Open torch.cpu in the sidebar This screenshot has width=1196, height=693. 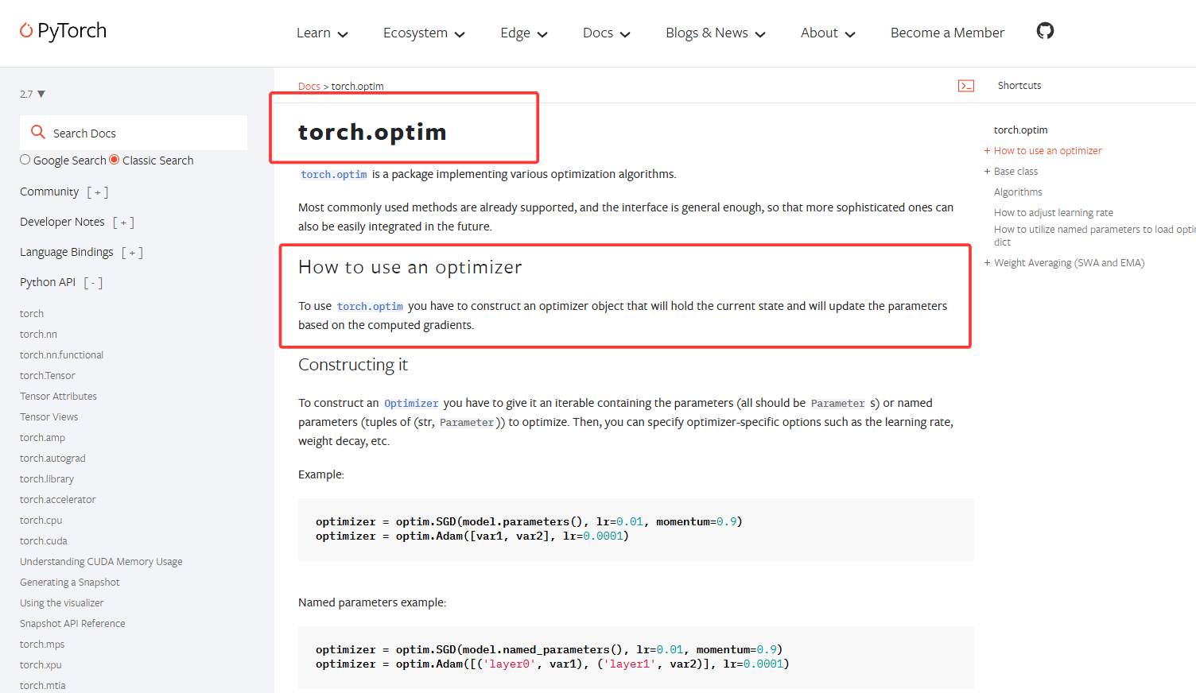pyautogui.click(x=41, y=521)
